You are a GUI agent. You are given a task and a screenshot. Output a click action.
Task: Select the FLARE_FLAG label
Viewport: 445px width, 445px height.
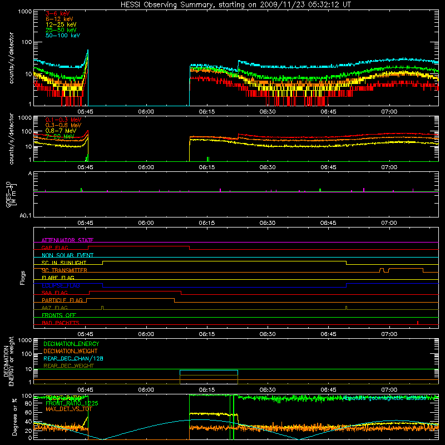pyautogui.click(x=58, y=278)
